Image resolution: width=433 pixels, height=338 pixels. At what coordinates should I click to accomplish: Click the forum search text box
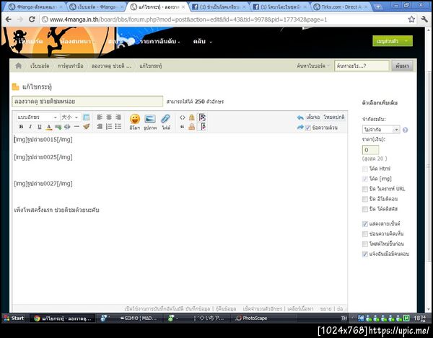(x=362, y=66)
